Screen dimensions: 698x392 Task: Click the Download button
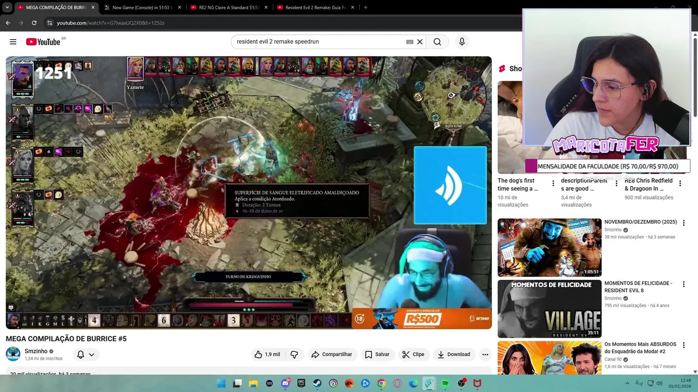click(454, 354)
